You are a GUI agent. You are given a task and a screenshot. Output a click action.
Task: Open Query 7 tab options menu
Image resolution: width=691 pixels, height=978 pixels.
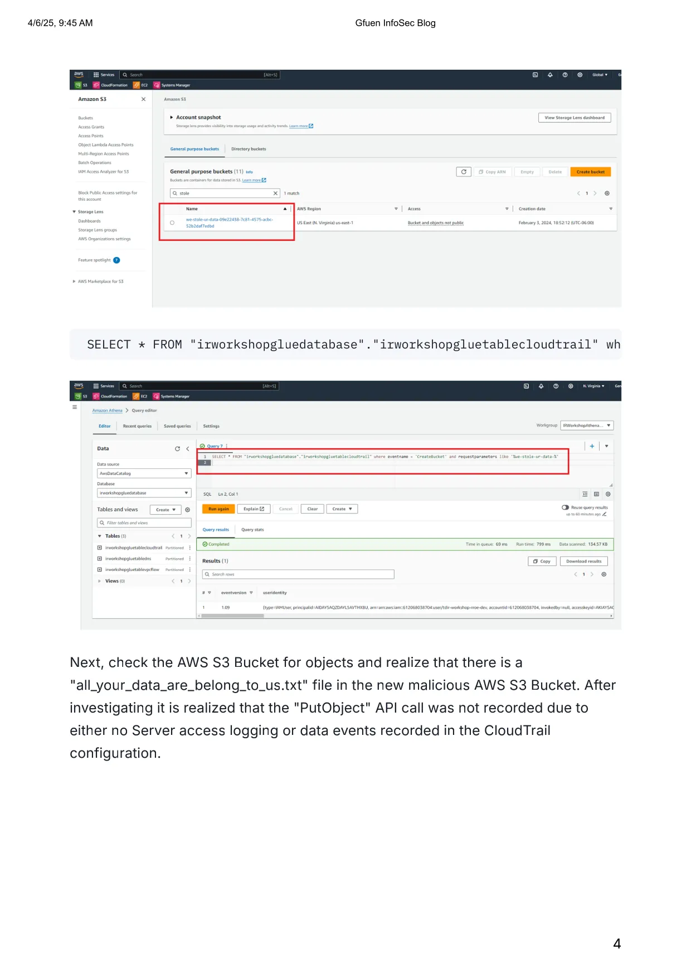tap(227, 446)
